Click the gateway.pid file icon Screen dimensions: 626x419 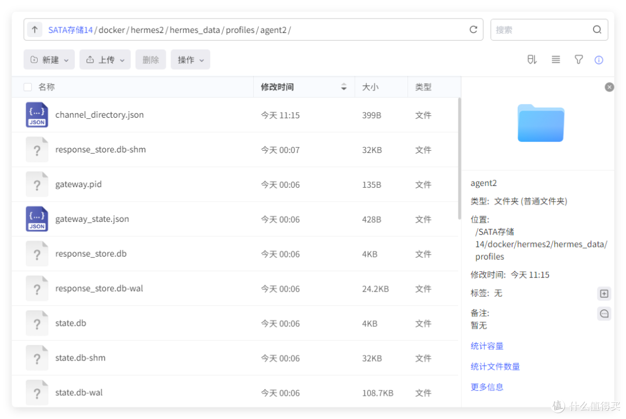tap(37, 184)
